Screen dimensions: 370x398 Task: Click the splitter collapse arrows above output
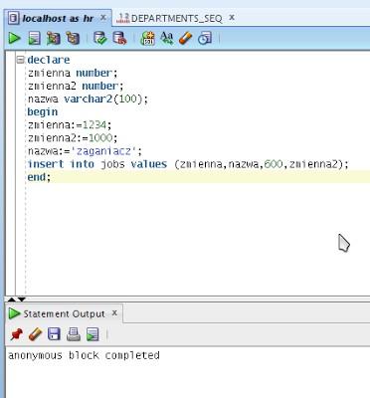[17, 299]
